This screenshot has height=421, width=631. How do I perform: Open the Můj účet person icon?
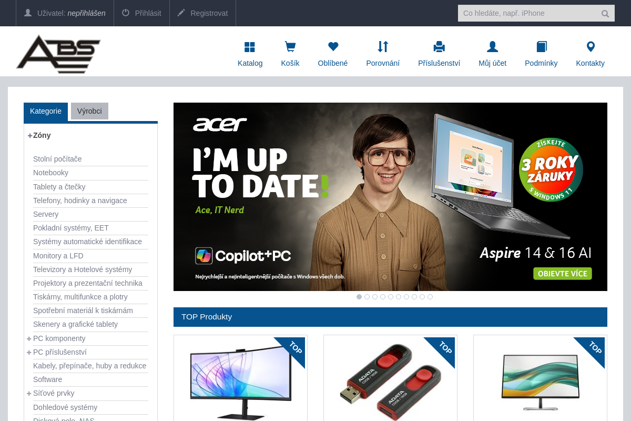(x=492, y=47)
